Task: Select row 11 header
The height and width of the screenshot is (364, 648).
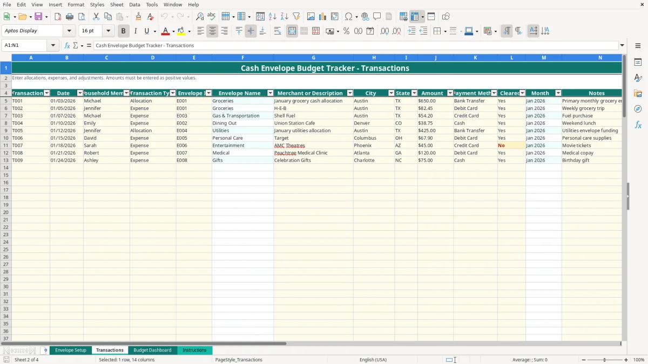Action: pos(5,146)
